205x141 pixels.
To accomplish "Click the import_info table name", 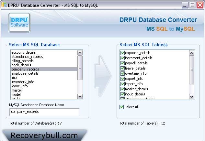I will [134, 84].
